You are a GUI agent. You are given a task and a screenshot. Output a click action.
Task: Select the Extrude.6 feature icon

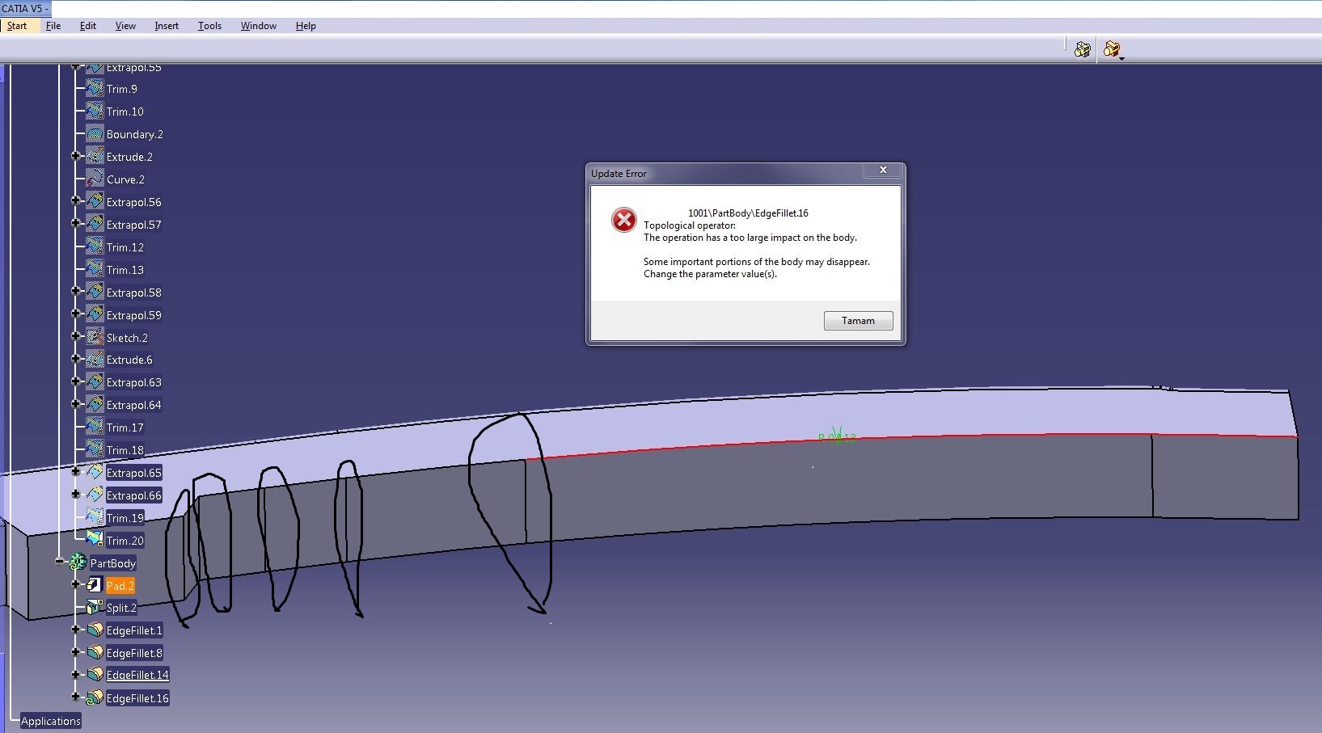pos(94,360)
